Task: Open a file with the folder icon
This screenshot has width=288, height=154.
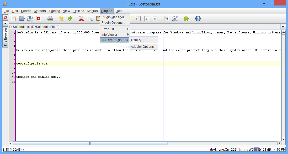Action: [22, 19]
